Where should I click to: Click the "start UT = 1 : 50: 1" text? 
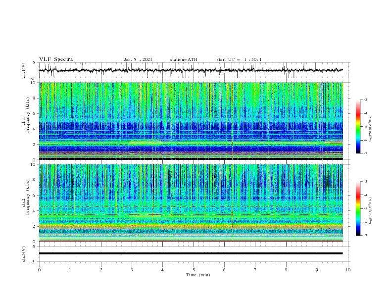click(239, 59)
